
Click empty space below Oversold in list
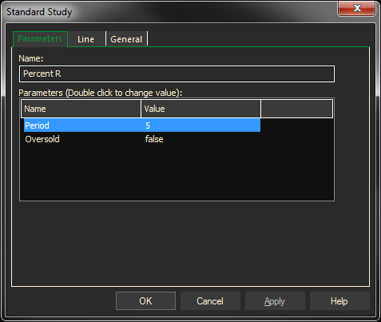click(177, 173)
